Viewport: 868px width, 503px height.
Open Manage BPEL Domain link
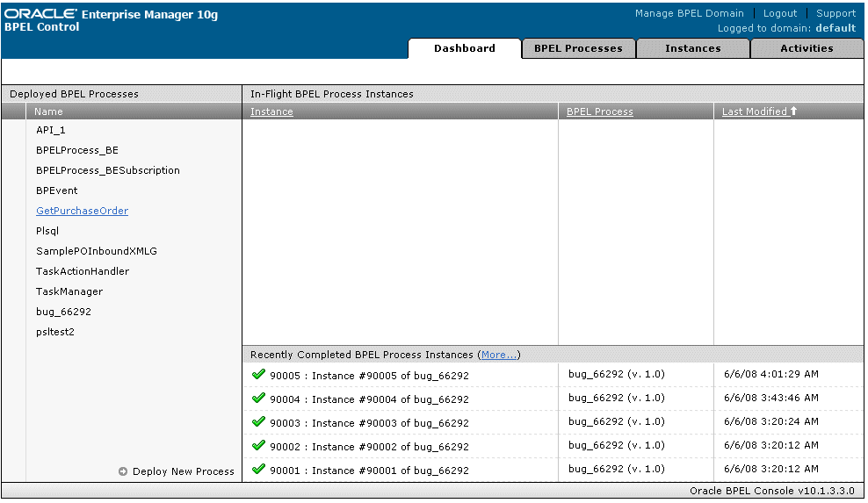[x=689, y=13]
